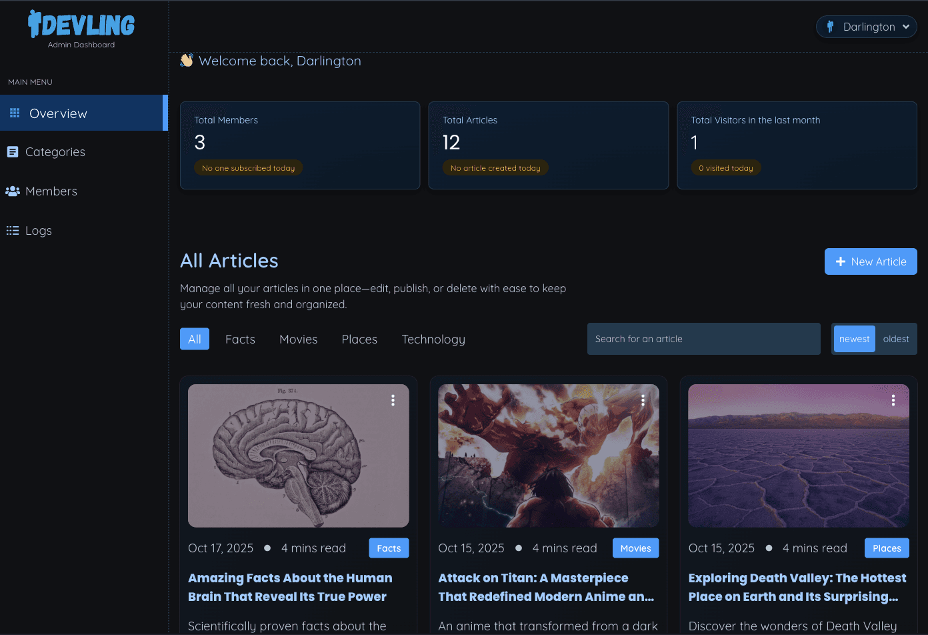The height and width of the screenshot is (635, 928).
Task: Click the Total Members card
Action: click(x=300, y=145)
